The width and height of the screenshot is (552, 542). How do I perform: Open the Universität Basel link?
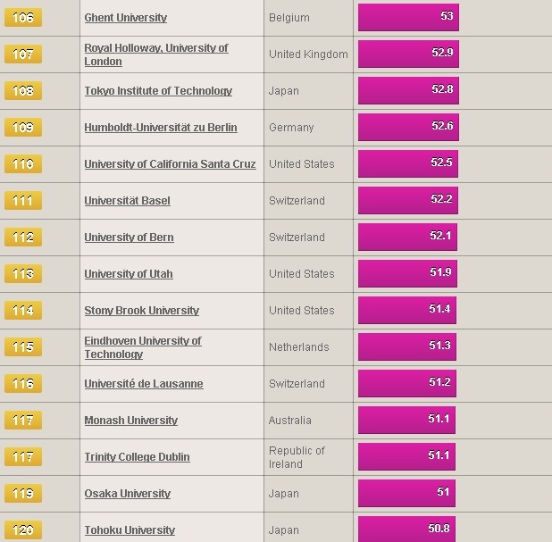[x=127, y=201]
